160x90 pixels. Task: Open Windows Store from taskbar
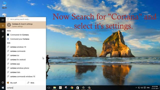(x=77, y=88)
